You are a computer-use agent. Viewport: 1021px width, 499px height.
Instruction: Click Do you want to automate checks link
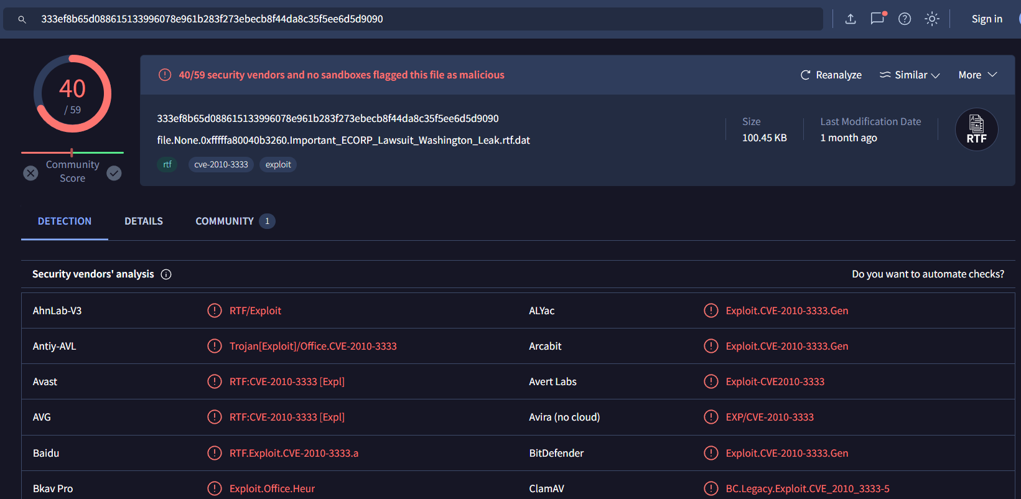(x=928, y=274)
